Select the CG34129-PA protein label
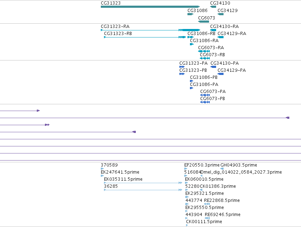The height and width of the screenshot is (227, 301). click(232, 70)
